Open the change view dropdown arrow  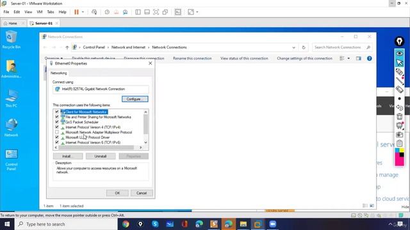click(x=348, y=58)
